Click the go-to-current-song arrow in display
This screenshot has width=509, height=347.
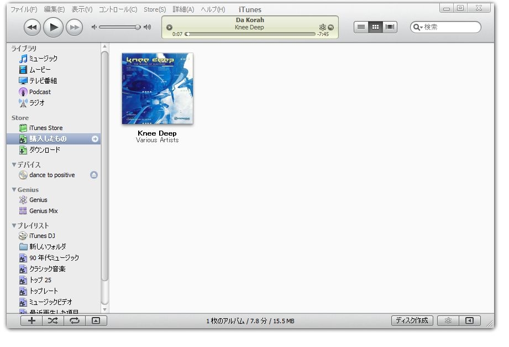[x=331, y=27]
